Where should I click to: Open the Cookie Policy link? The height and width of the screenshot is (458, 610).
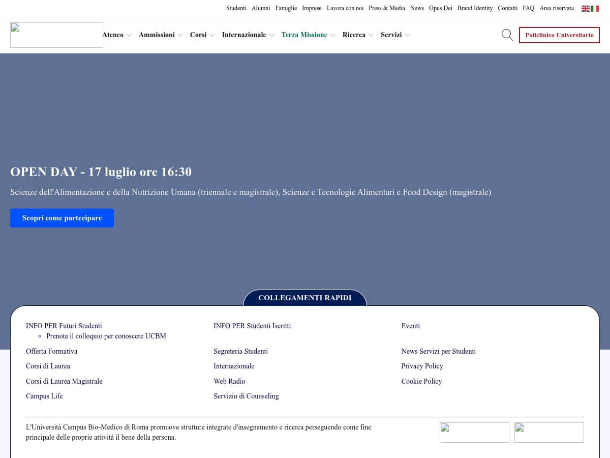[x=422, y=381]
